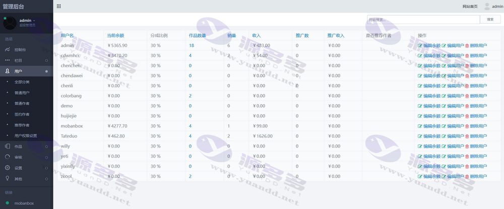504x209 pixels.
Task: Click edit-balance pencil icon in admin row
Action: 420,46
